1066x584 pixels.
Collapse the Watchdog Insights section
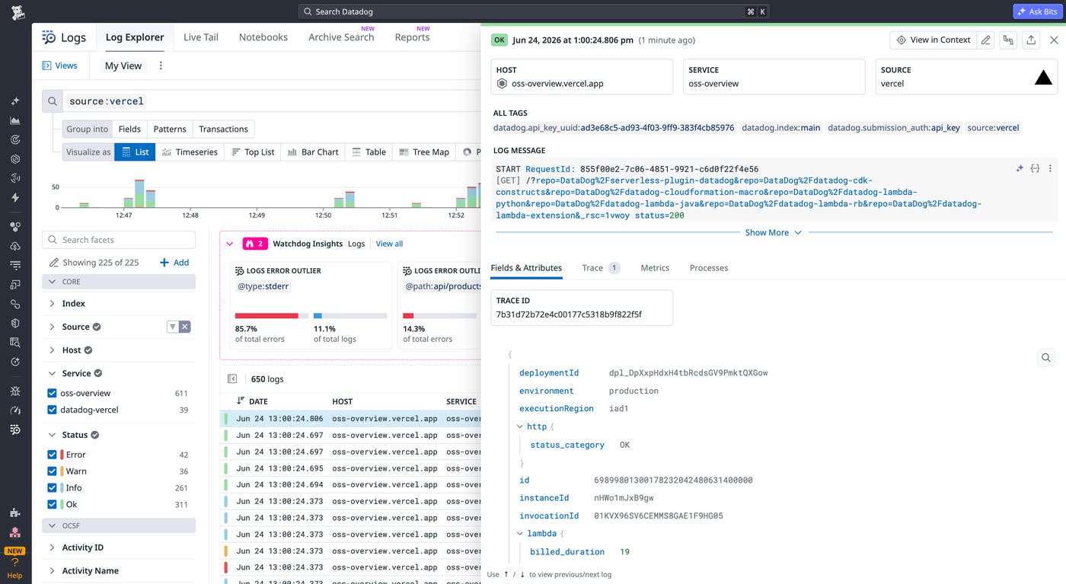pyautogui.click(x=231, y=244)
